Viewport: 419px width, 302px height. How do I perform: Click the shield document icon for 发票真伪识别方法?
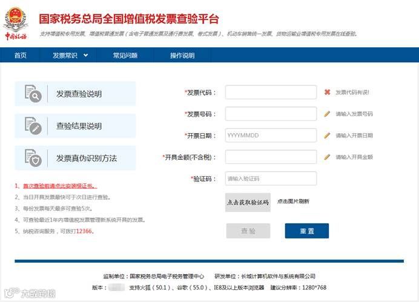[x=33, y=158]
